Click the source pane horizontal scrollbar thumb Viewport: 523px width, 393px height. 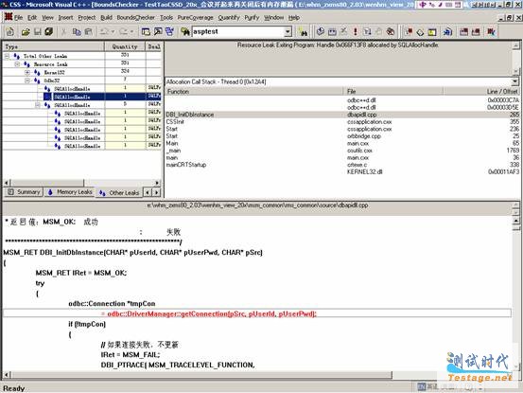point(201,375)
